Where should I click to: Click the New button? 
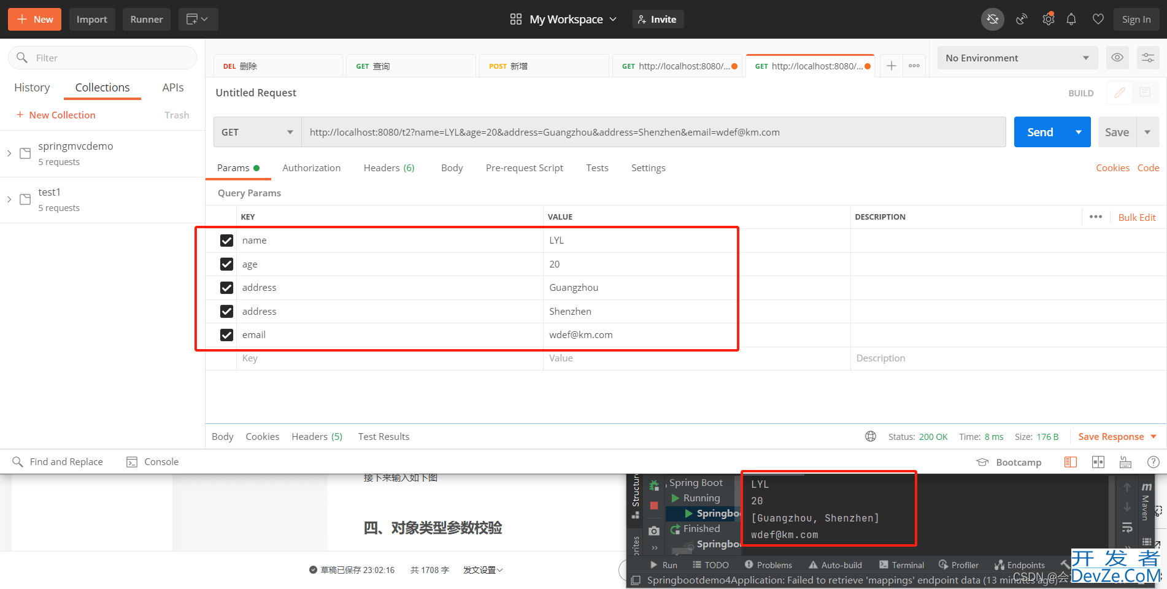click(x=35, y=20)
